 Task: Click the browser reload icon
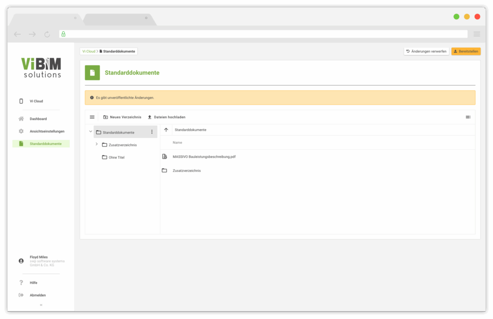[x=47, y=34]
